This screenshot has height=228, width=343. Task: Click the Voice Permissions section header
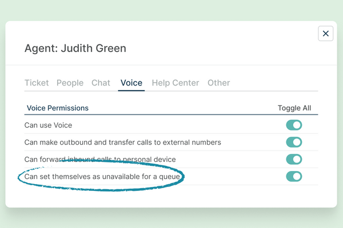[x=57, y=108]
